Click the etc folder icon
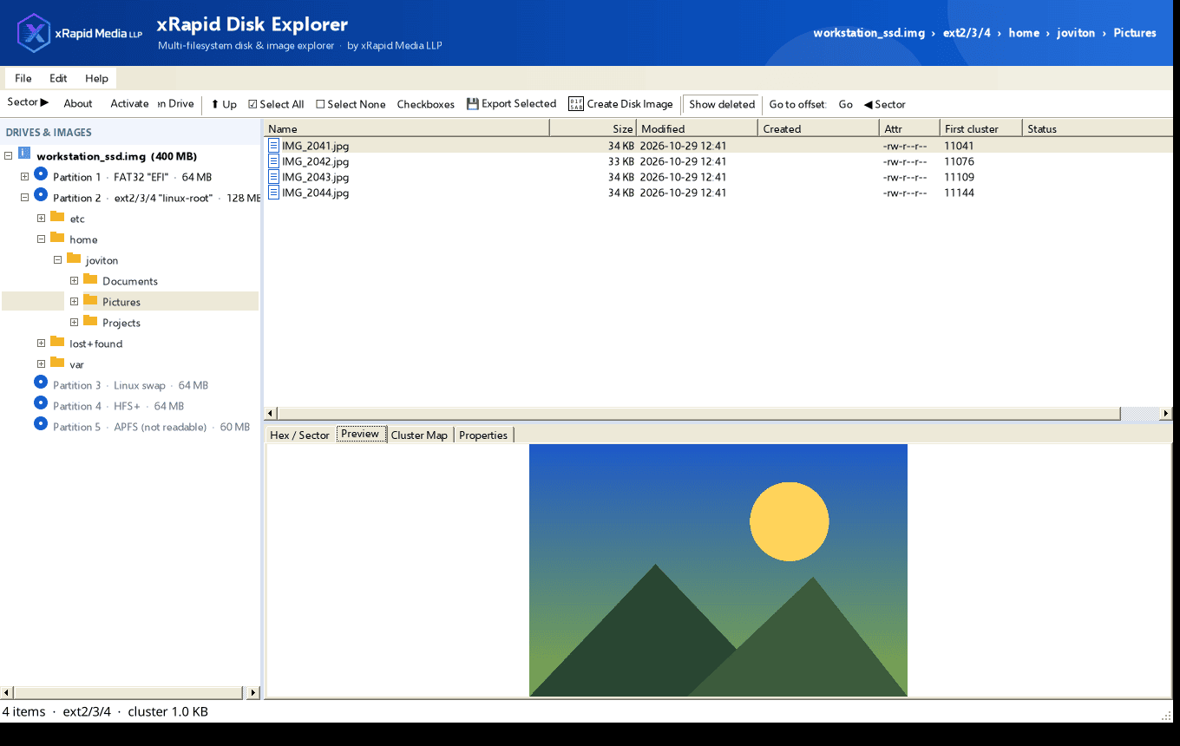 point(57,217)
